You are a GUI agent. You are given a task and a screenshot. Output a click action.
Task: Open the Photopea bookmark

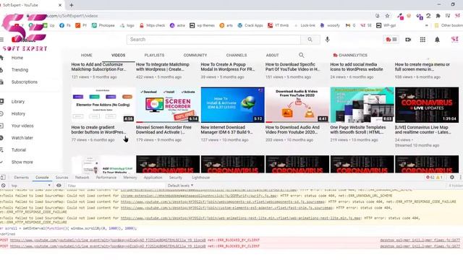tap(103, 26)
